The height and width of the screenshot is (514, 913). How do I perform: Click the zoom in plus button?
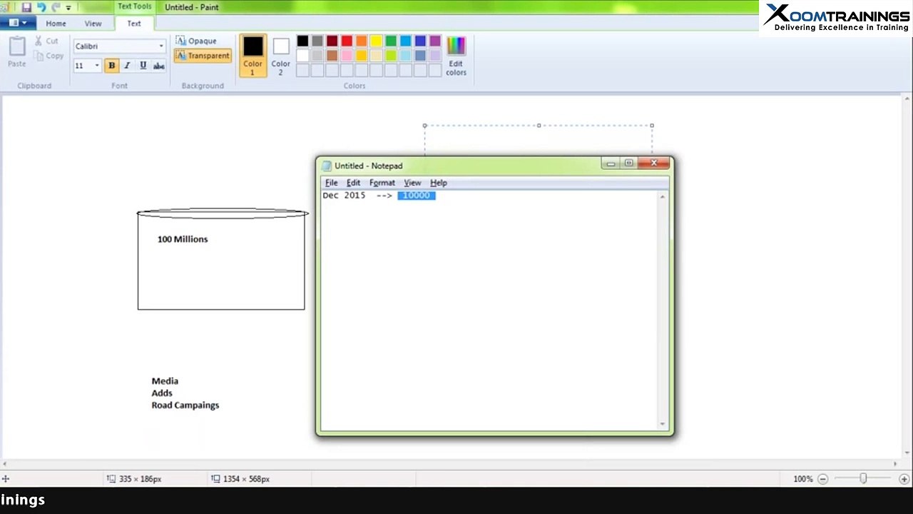click(904, 479)
